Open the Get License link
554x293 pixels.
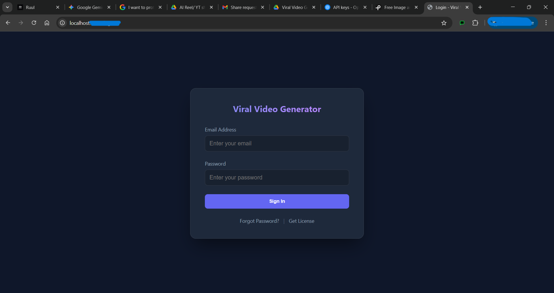(x=301, y=221)
